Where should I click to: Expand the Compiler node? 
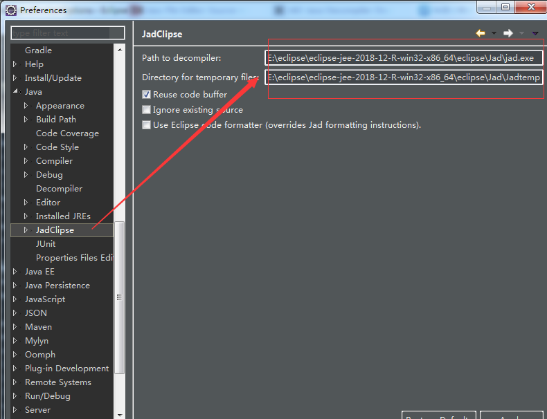[x=26, y=160]
